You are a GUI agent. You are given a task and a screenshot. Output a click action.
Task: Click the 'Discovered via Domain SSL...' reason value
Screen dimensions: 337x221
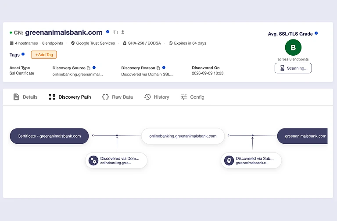tap(147, 74)
